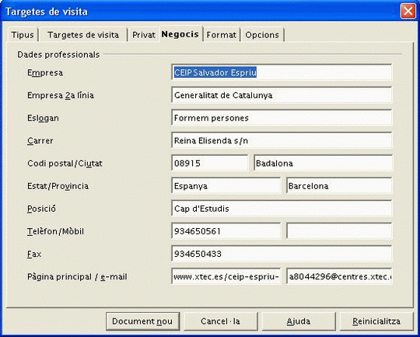Focus the Empresa field with CEIP Salvador Espriu
Viewport: 420px width, 337px height.
point(282,72)
